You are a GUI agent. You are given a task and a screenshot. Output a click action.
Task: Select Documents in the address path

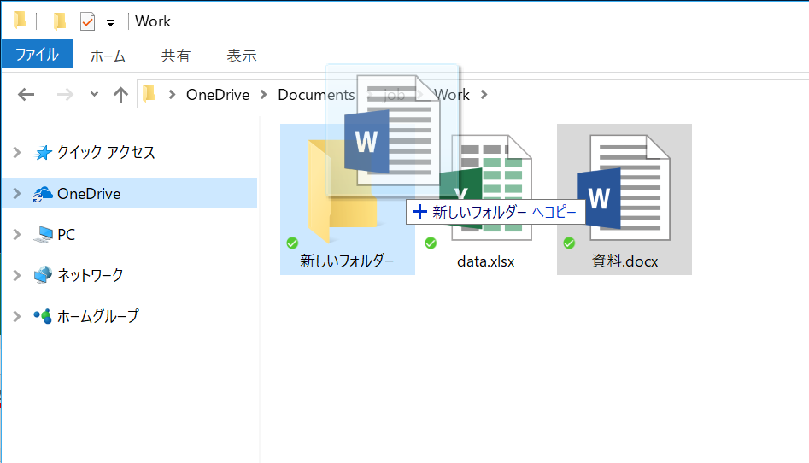(316, 95)
